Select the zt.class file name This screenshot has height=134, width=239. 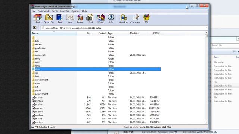pos(39,119)
